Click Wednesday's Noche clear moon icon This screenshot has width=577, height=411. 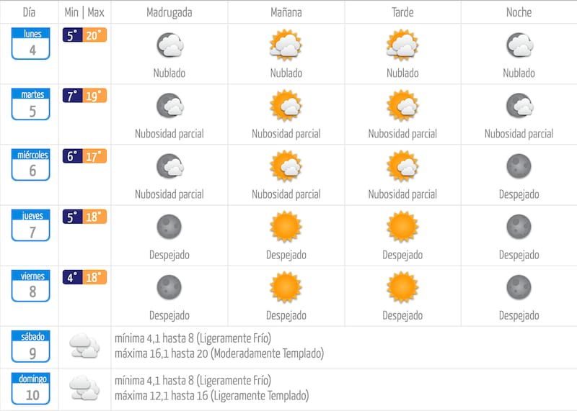[519, 166]
